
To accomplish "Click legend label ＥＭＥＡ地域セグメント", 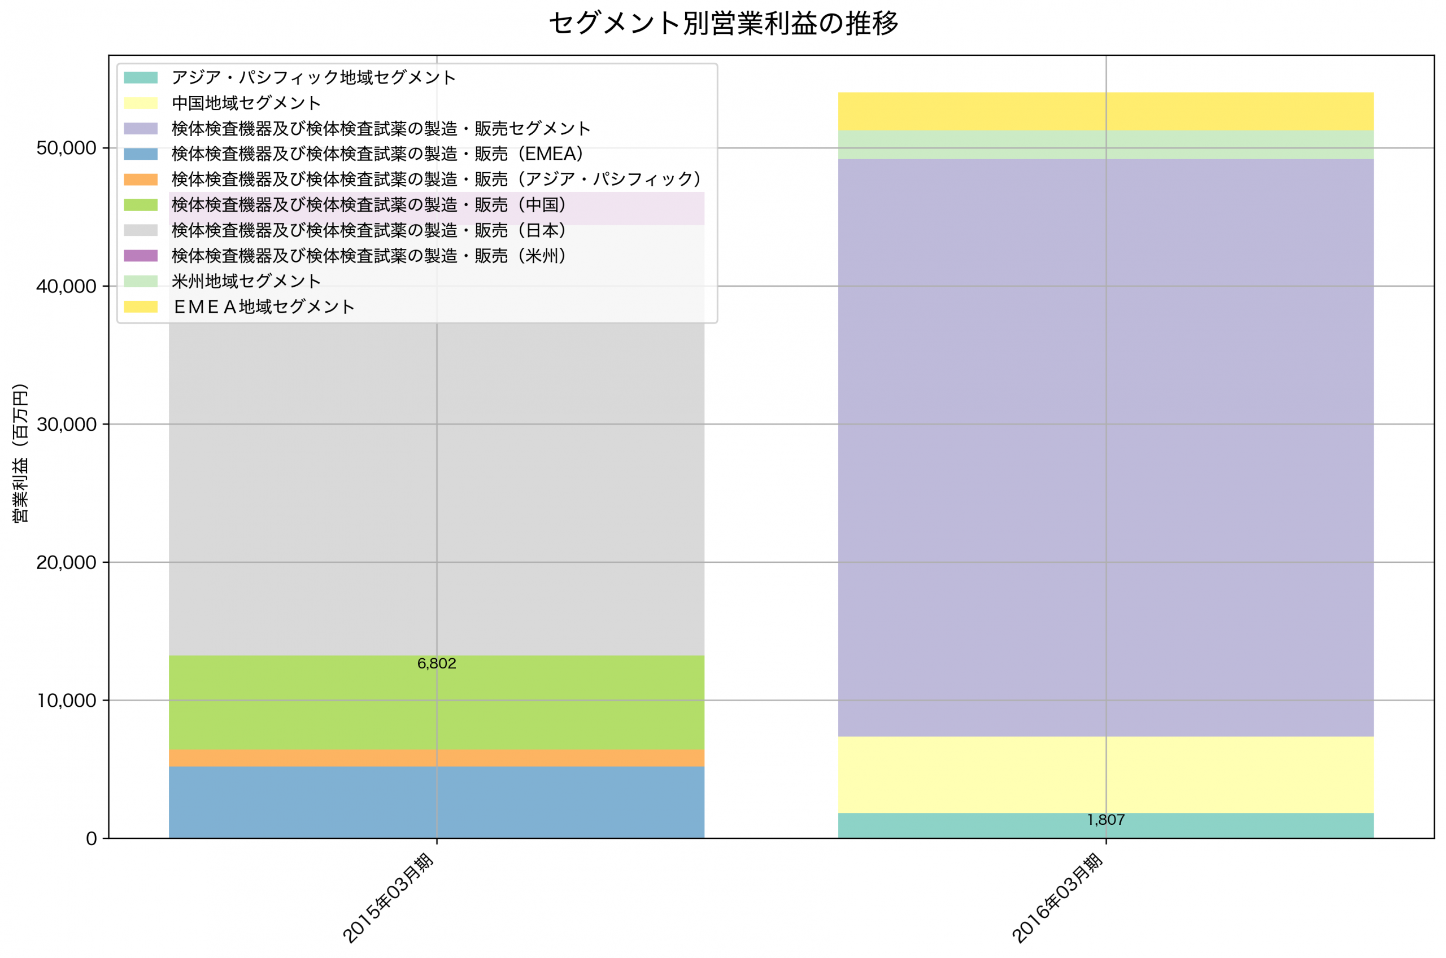I will pyautogui.click(x=263, y=307).
